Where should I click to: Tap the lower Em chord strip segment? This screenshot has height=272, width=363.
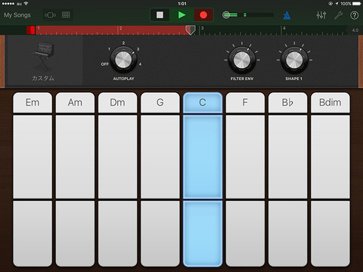(x=33, y=233)
